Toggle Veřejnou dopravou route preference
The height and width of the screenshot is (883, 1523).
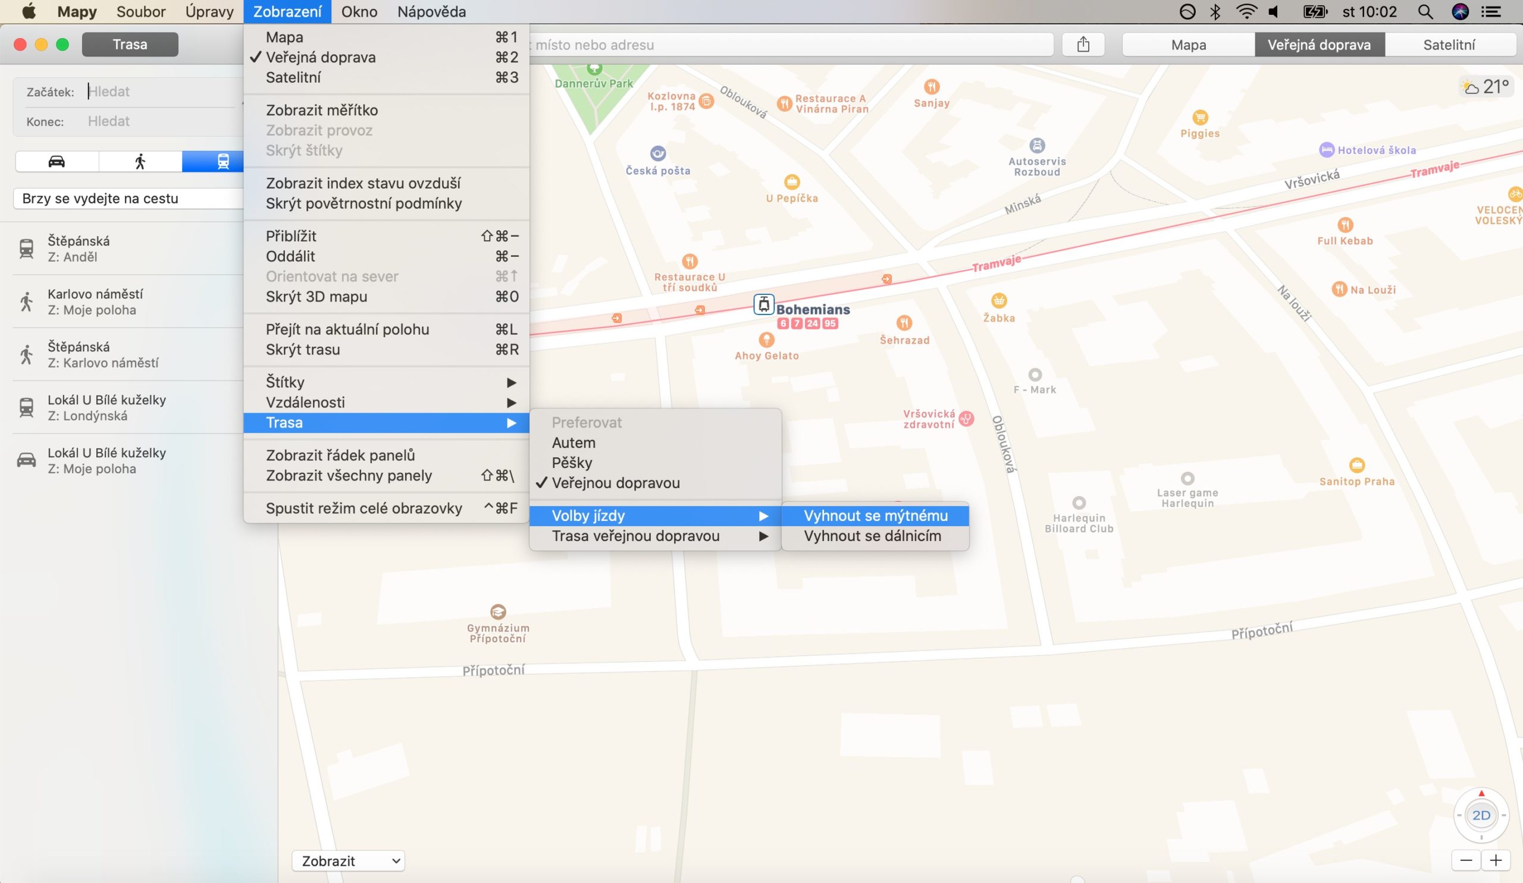pyautogui.click(x=615, y=483)
